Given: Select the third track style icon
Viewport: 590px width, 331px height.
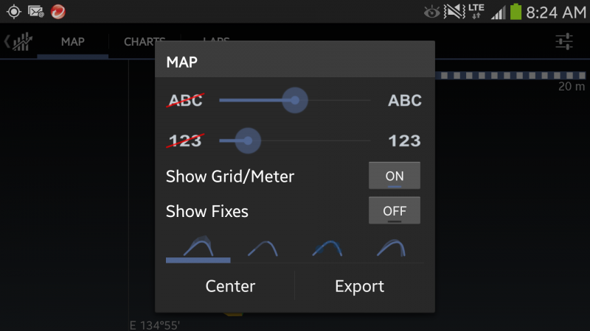Looking at the screenshot, I should pyautogui.click(x=327, y=248).
